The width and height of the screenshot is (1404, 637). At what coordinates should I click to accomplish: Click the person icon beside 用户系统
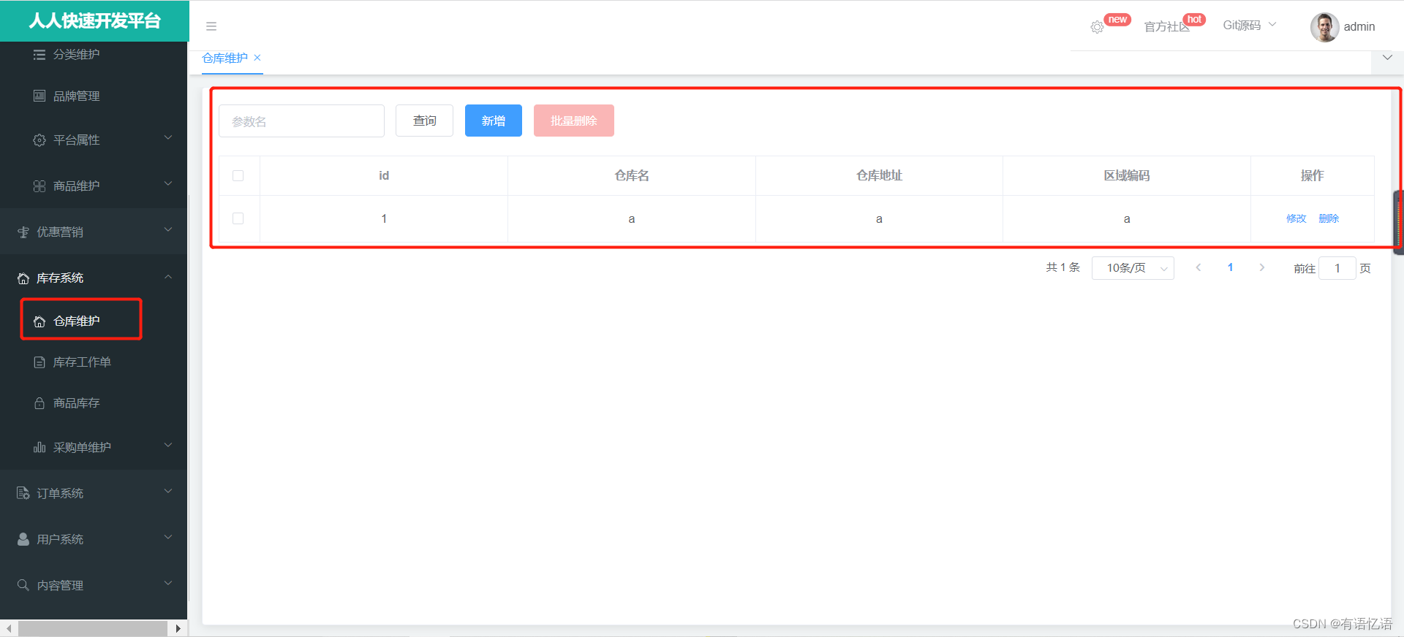pos(23,539)
